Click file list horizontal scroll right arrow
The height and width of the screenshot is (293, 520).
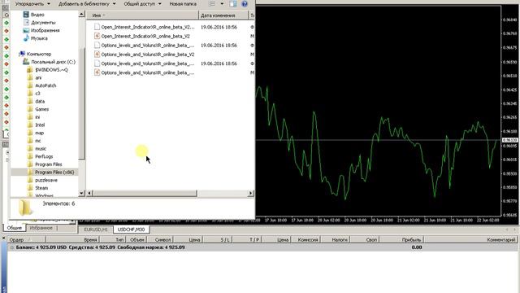pos(251,193)
